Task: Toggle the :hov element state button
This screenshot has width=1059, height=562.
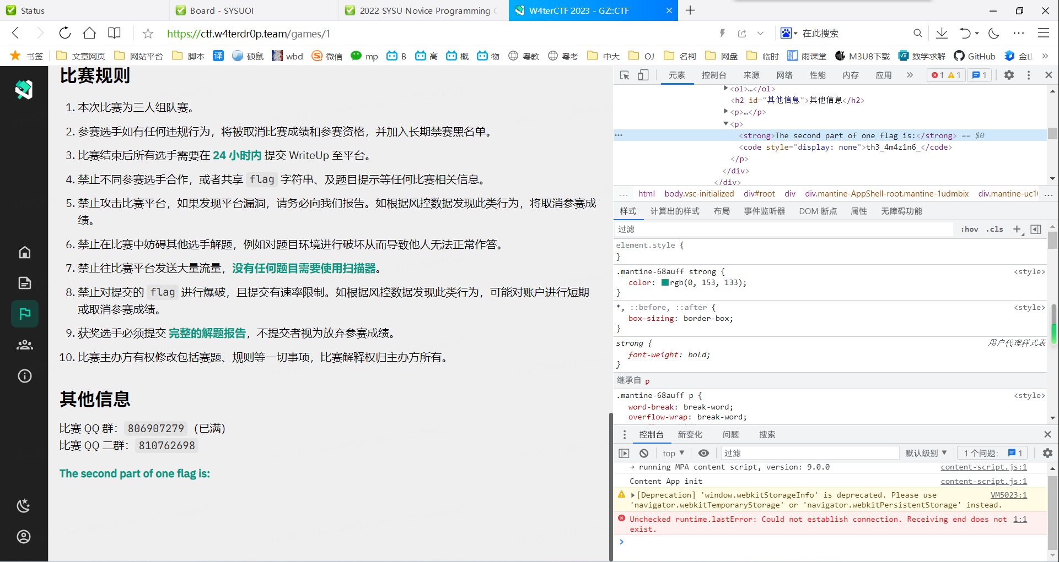Action: 969,230
